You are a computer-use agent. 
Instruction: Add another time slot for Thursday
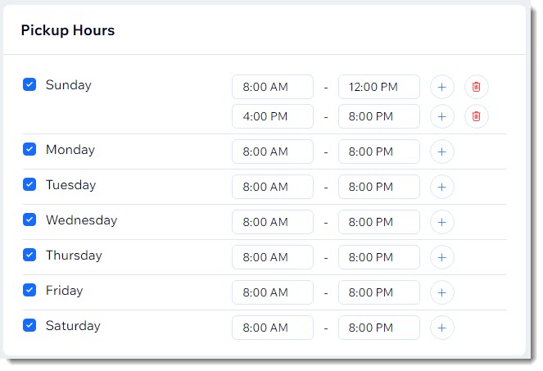click(442, 257)
